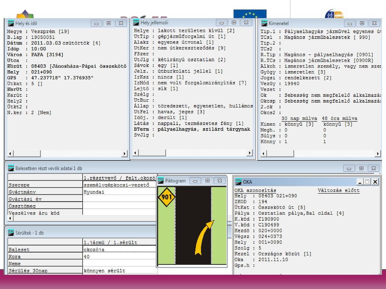The height and width of the screenshot is (289, 386).
Task: Click left scroll arrow in Balesetben részt vevők table
Action: coord(10,218)
